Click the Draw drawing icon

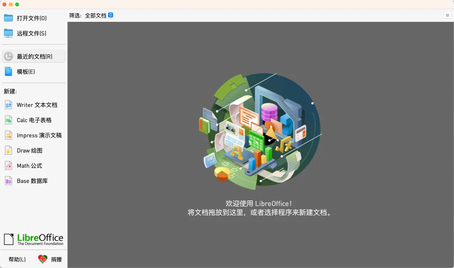tap(8, 150)
